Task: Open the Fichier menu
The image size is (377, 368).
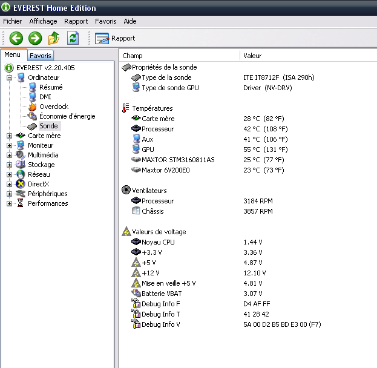Action: point(13,21)
